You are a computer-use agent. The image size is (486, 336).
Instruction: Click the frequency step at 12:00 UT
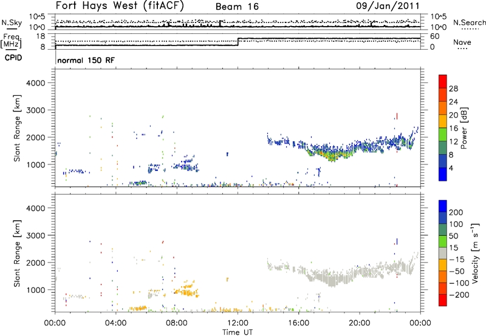pyautogui.click(x=238, y=42)
